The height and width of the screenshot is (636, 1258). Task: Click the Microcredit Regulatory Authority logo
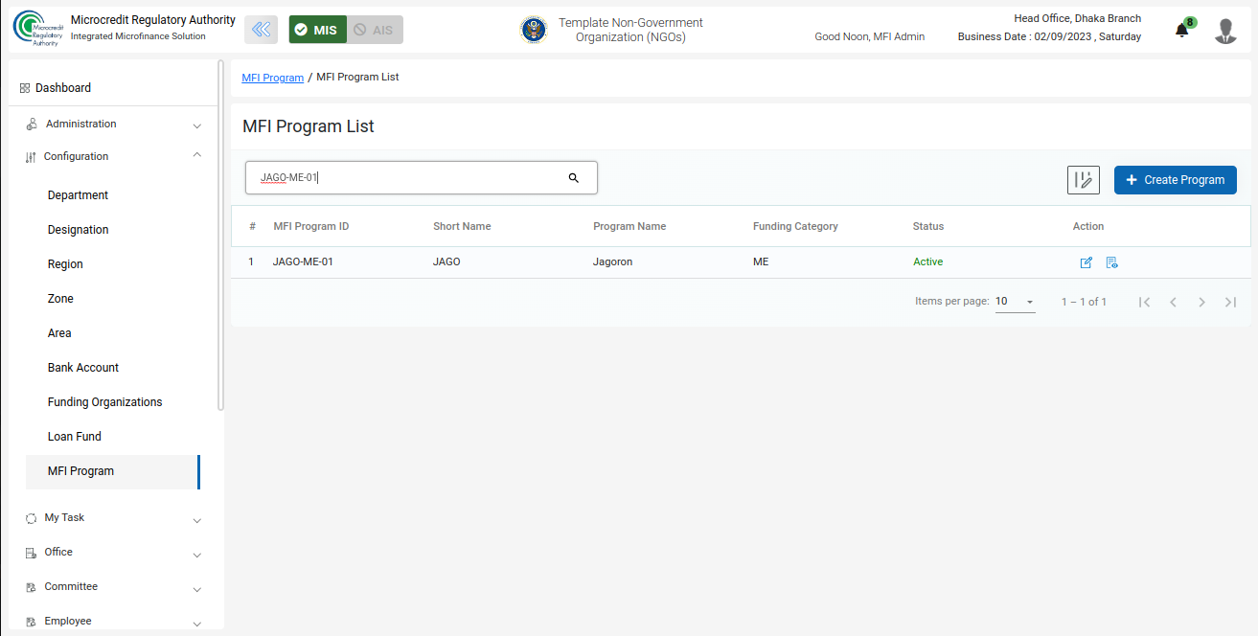point(38,29)
